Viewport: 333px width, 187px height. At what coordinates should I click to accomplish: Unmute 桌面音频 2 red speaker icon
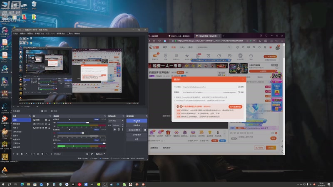[55, 133]
